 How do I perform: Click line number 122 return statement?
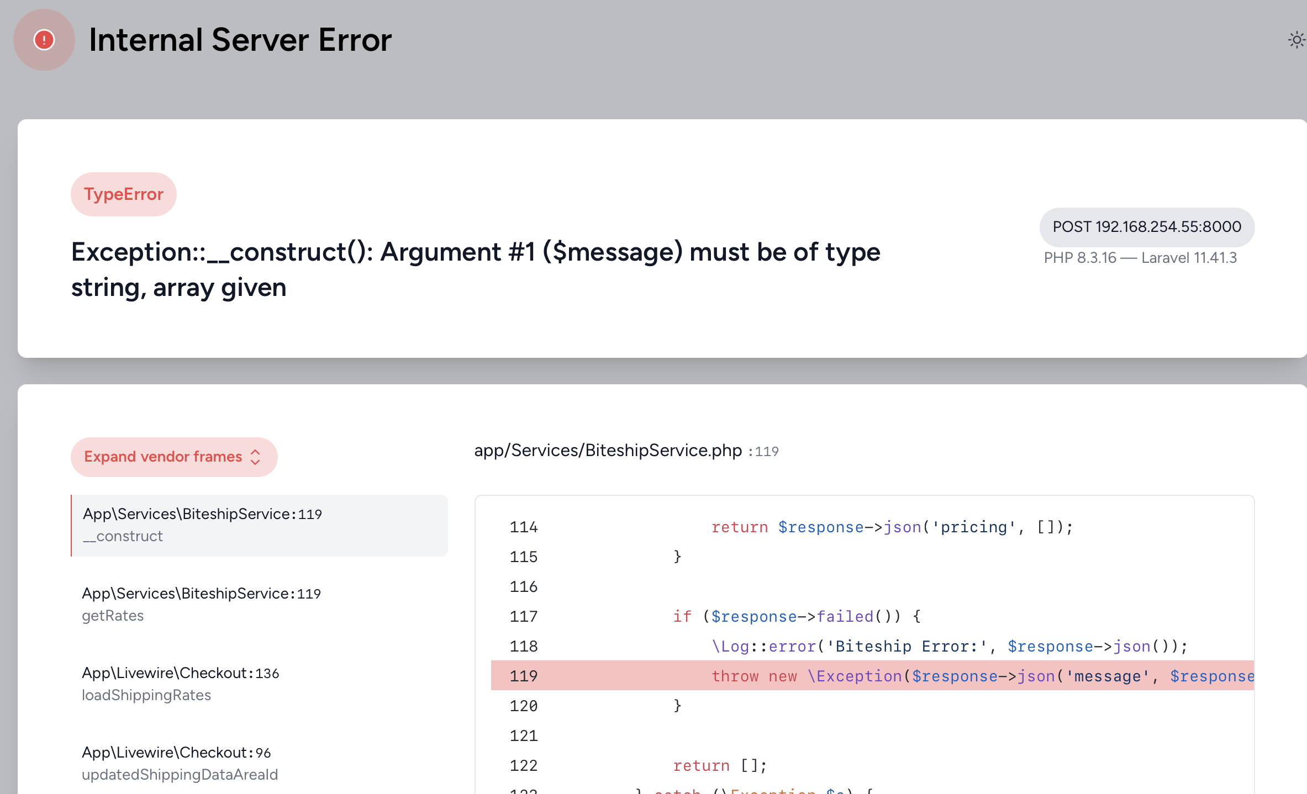click(719, 766)
